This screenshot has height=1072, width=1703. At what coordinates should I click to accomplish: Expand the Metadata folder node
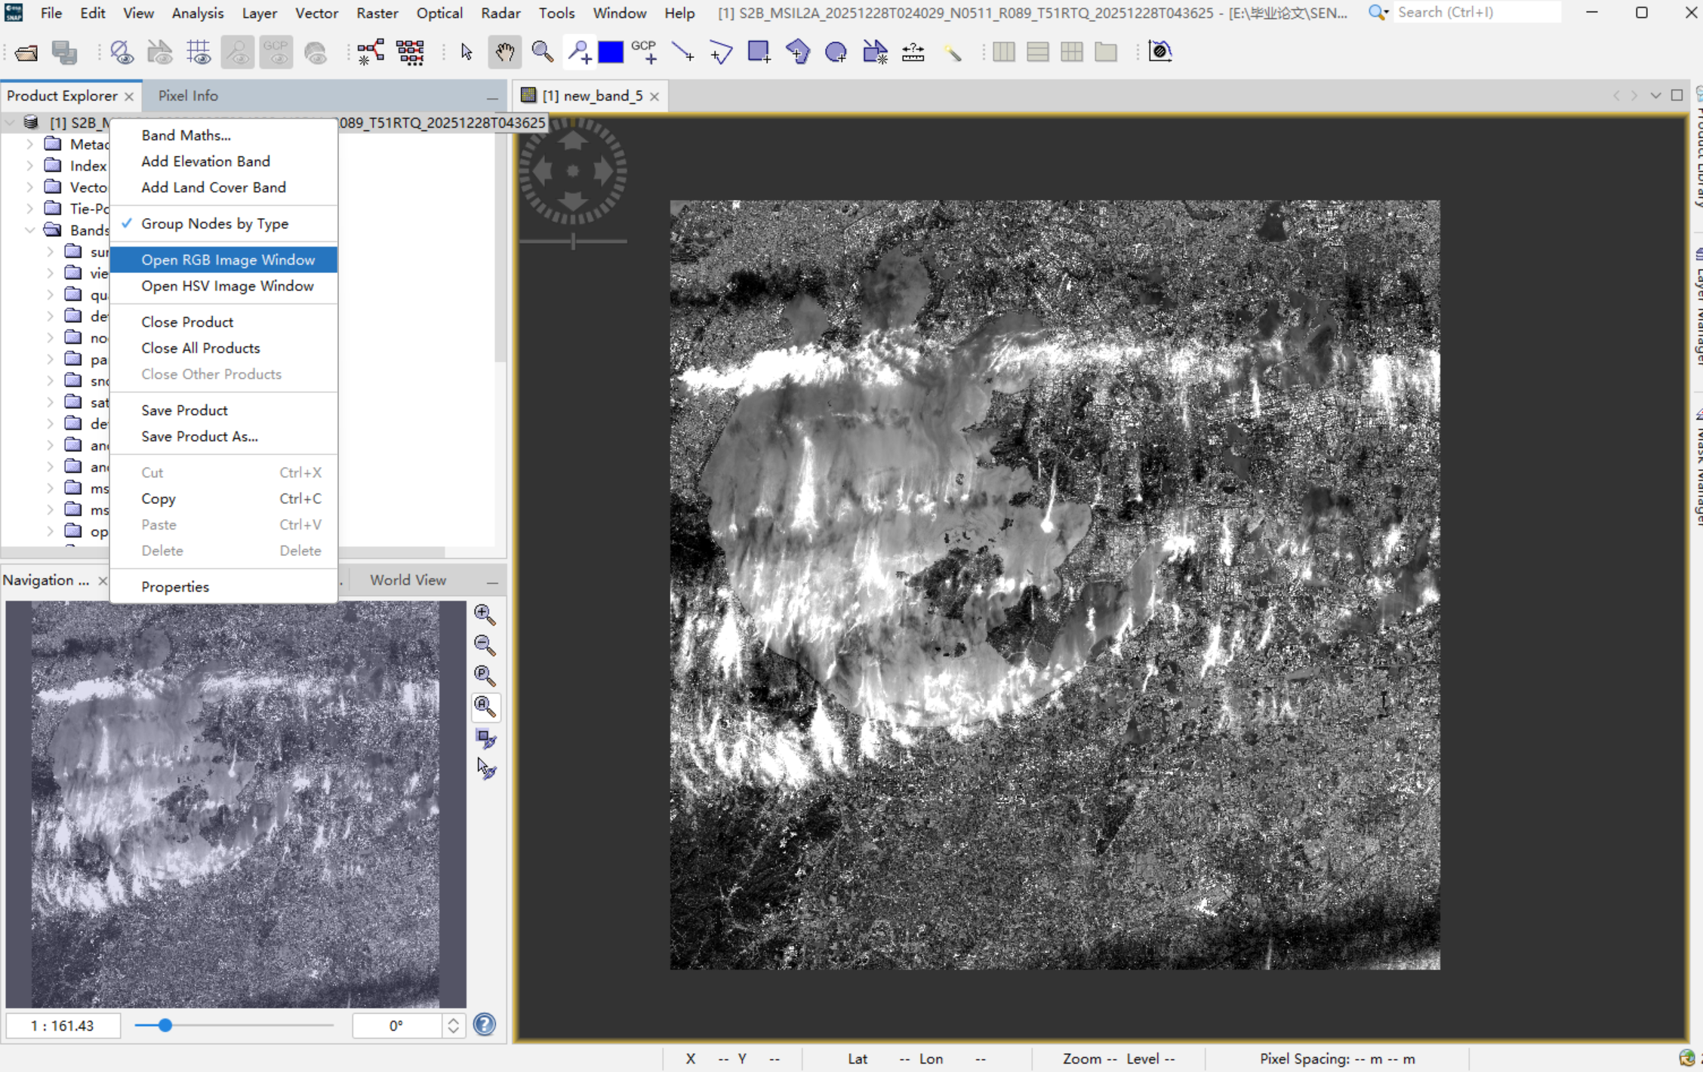pyautogui.click(x=30, y=144)
